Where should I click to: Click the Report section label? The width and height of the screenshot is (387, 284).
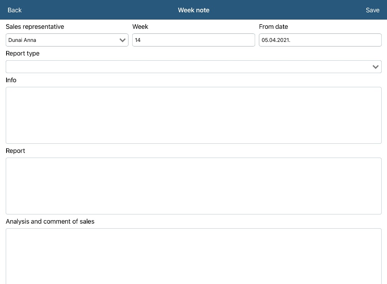(15, 151)
